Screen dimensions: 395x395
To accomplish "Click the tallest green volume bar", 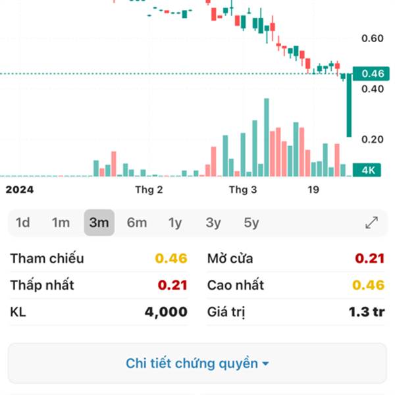I will (x=267, y=138).
